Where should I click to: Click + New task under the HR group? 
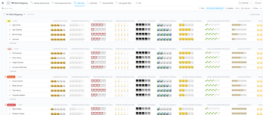tap(13, 43)
